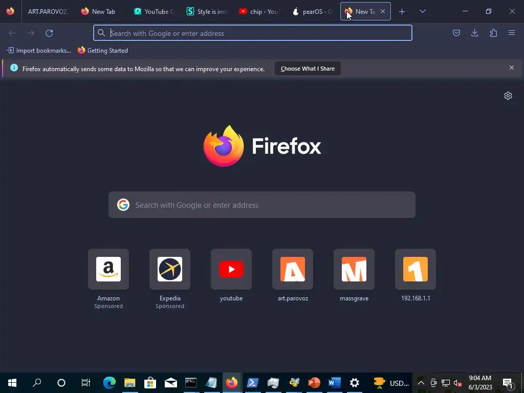524x393 pixels.
Task: Open new tab personalize settings gear
Action: click(x=508, y=96)
